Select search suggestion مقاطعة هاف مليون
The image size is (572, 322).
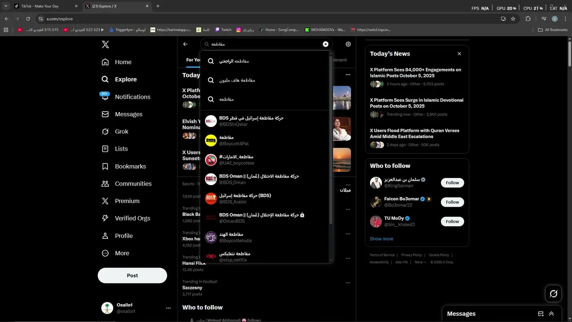coord(265,80)
